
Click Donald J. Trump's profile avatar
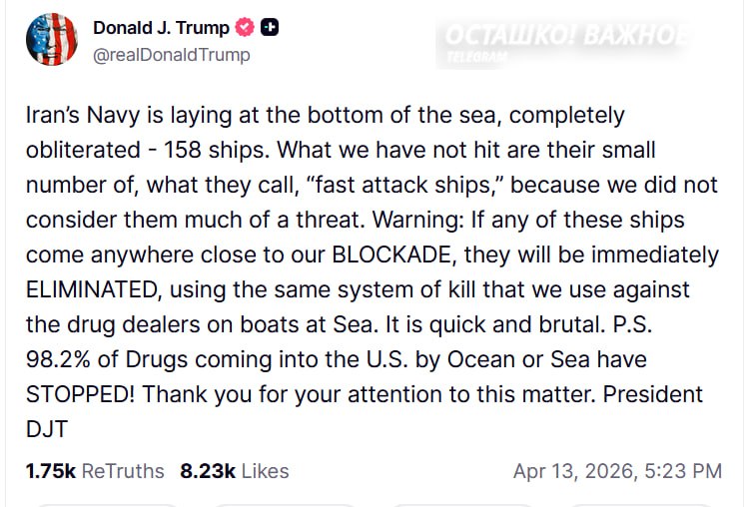coord(51,39)
